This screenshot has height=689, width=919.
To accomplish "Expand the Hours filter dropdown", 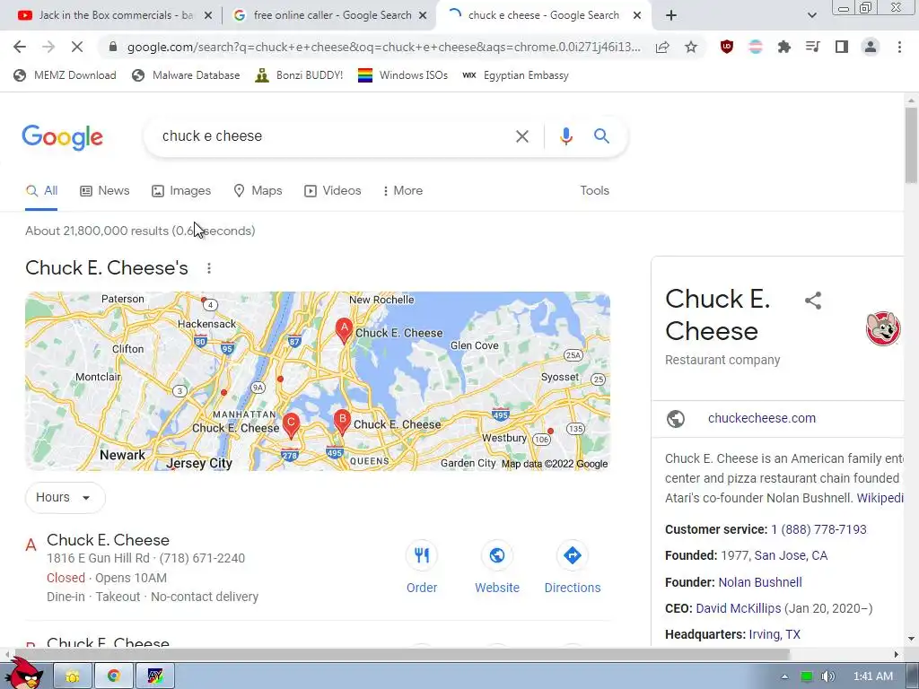I will (x=65, y=497).
